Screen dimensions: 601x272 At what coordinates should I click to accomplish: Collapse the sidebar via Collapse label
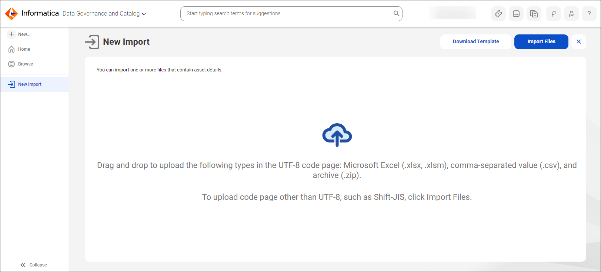click(38, 265)
